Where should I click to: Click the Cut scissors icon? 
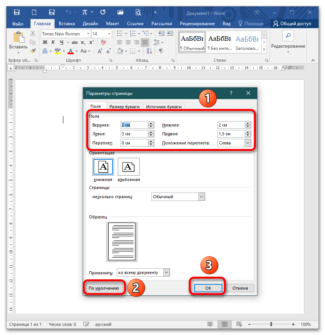[33, 34]
